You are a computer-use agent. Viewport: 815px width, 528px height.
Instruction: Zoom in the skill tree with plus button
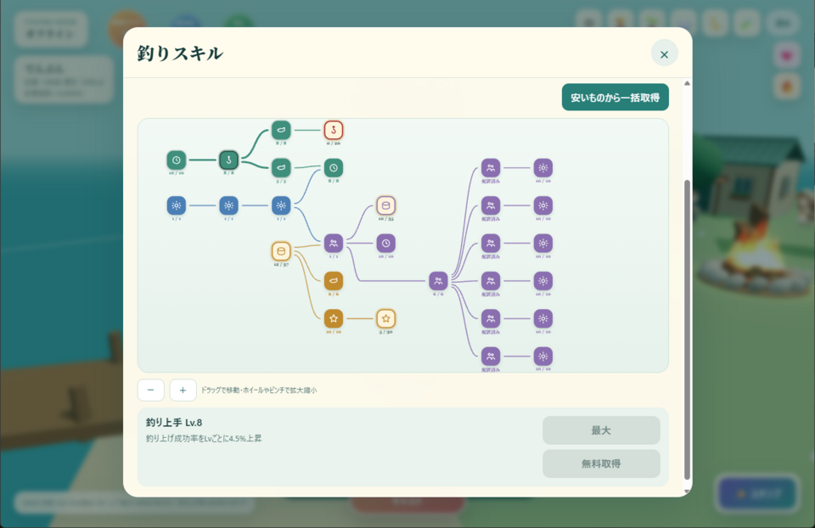click(183, 390)
